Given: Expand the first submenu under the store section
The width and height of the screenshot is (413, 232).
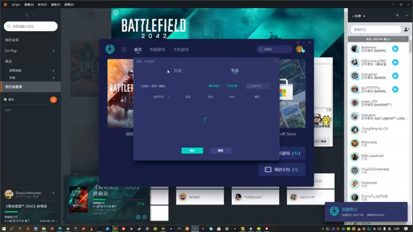Looking at the screenshot, I should coord(54,71).
